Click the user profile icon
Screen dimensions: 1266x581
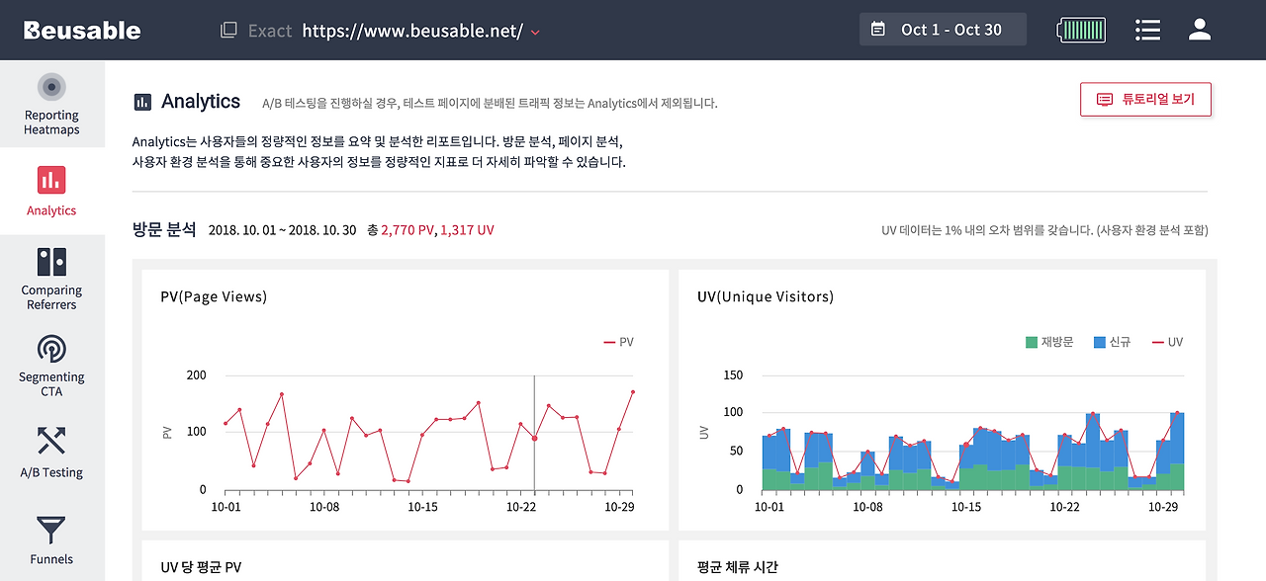1199,29
